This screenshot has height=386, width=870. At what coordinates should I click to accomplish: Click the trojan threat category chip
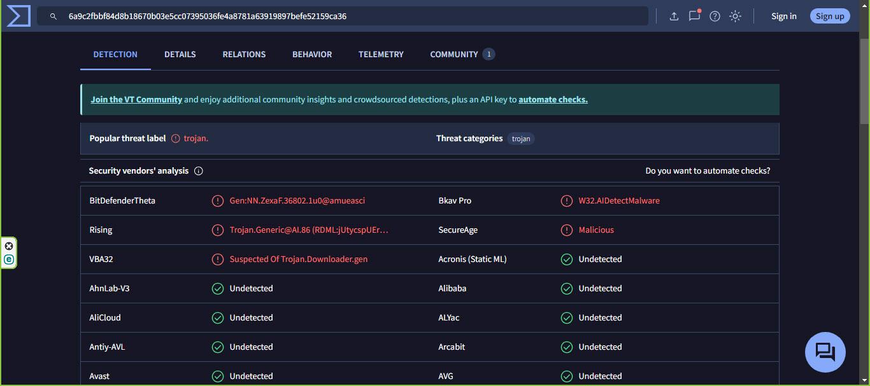(x=521, y=139)
